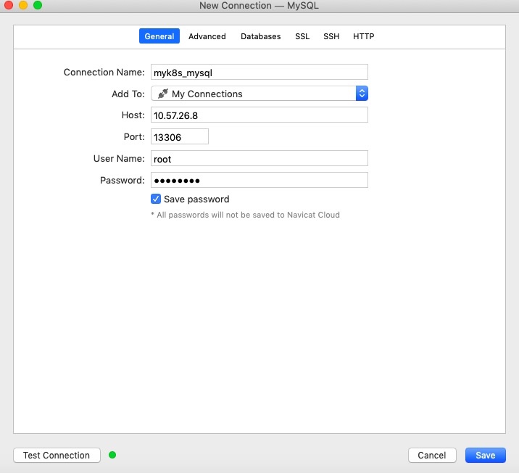
Task: Uncheck the Save password checkbox
Action: (156, 199)
